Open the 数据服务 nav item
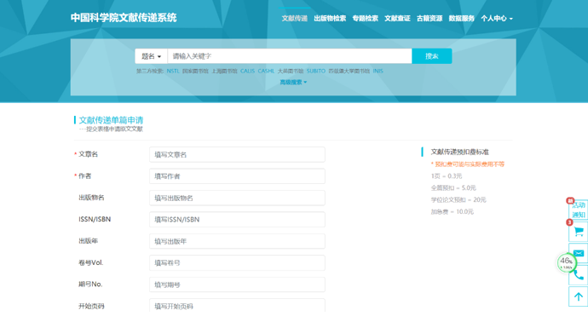Screen dimensions: 588x322 point(462,18)
